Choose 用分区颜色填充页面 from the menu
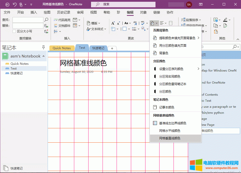The image size is (241, 173). [173, 46]
